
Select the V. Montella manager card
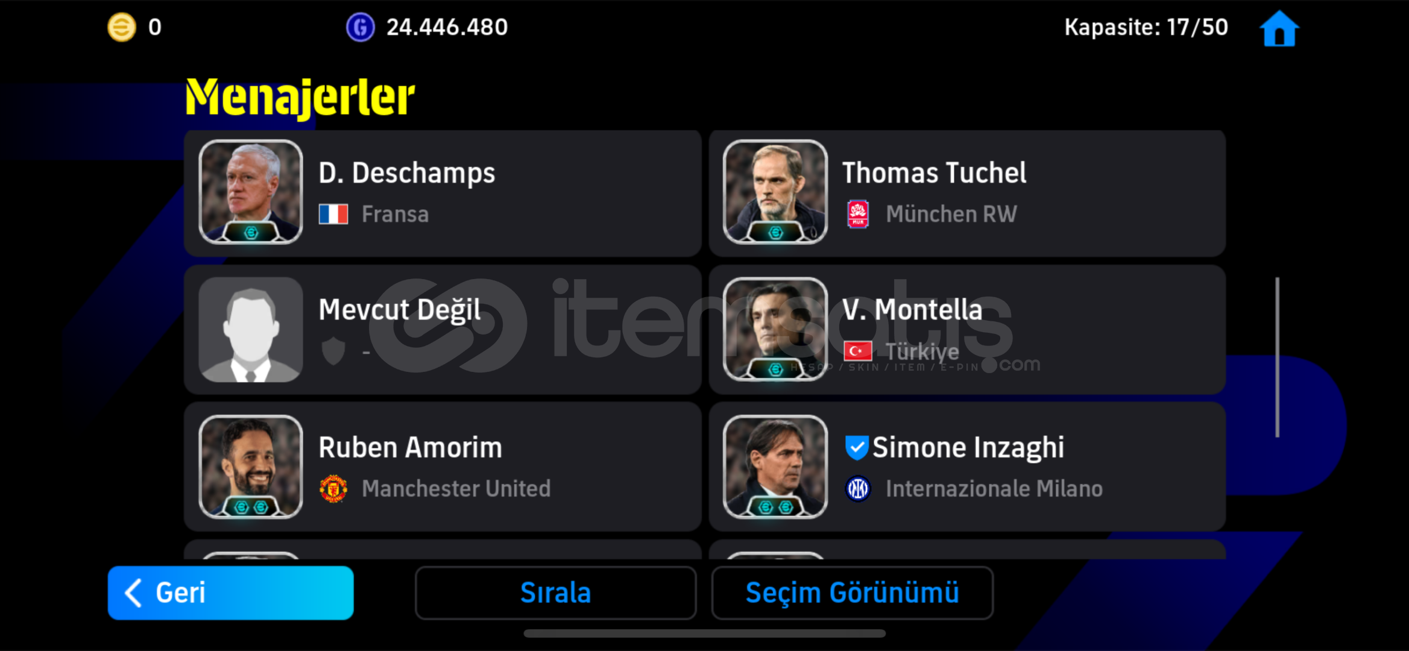tap(967, 330)
